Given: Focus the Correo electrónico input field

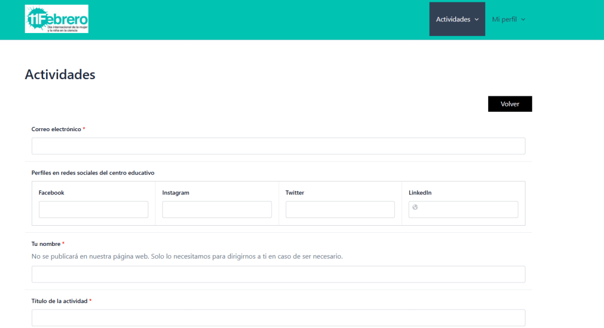Looking at the screenshot, I should [278, 146].
